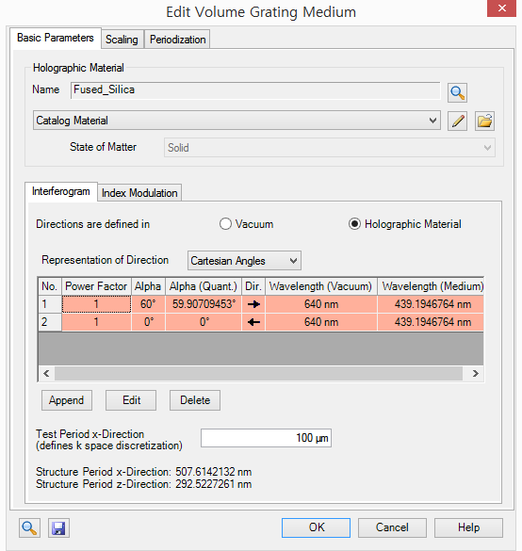Open the Interferogram tab
This screenshot has height=551, width=522.
click(61, 191)
